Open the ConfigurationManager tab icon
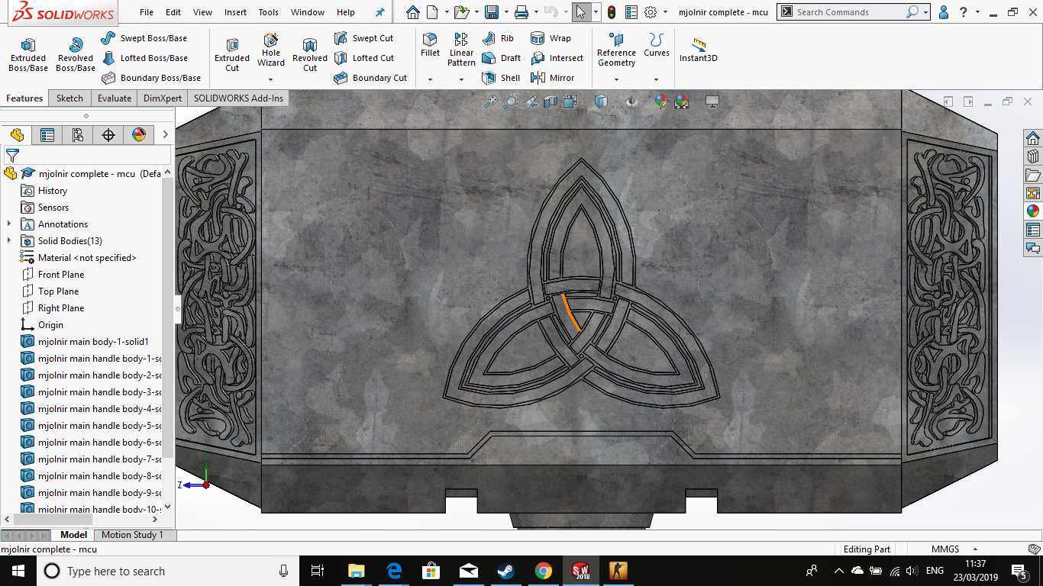The height and width of the screenshot is (586, 1043). coord(78,135)
